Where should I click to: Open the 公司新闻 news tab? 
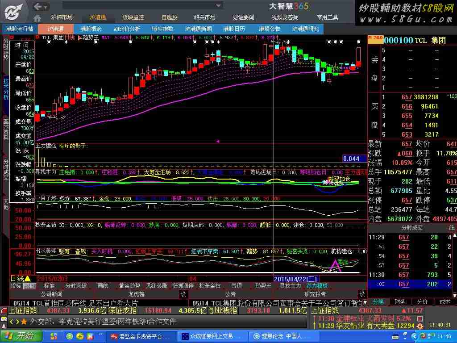coord(51,294)
